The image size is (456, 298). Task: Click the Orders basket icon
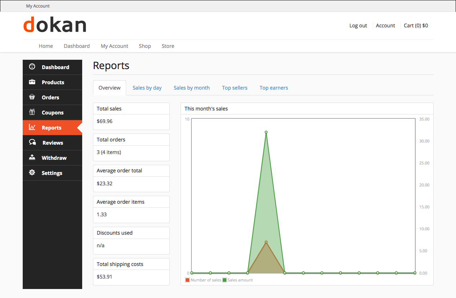tap(32, 97)
